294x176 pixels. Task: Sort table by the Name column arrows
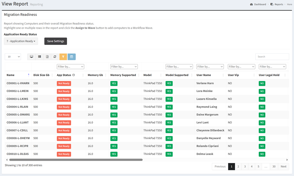[29, 75]
